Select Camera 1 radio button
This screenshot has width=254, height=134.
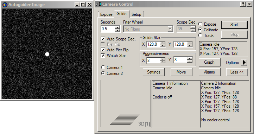click(x=103, y=67)
